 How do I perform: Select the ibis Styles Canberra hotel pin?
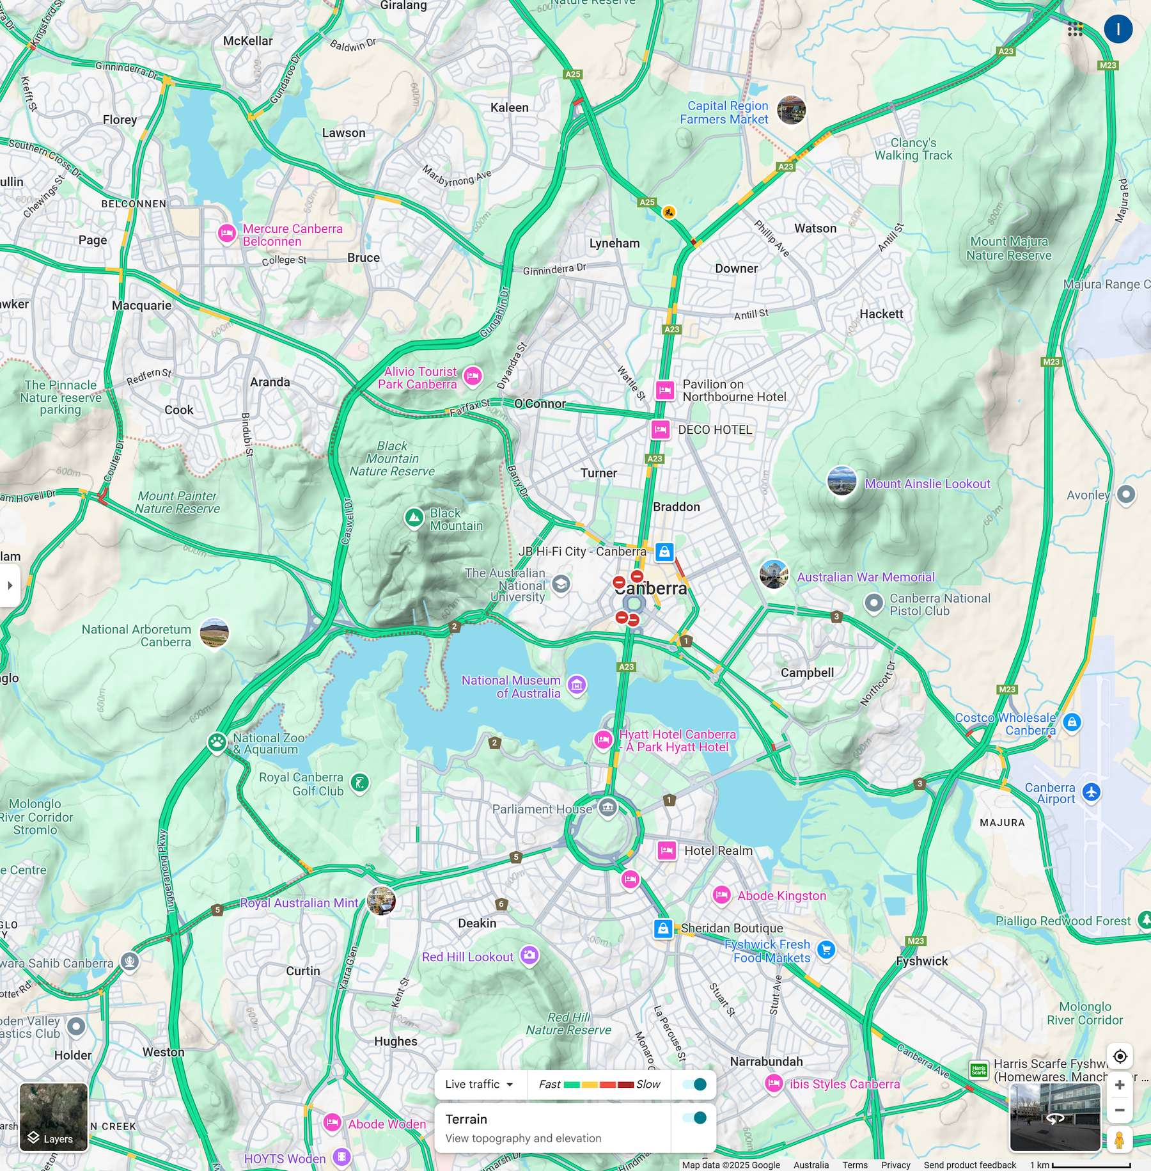pos(774,1083)
